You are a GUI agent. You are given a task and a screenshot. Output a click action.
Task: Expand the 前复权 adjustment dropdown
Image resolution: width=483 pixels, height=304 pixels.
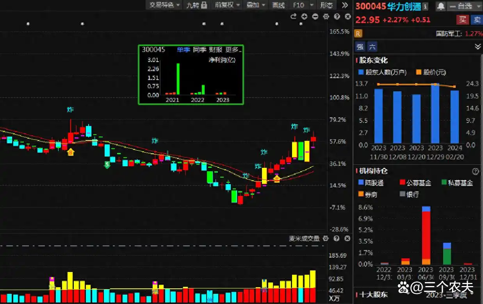click(x=227, y=5)
